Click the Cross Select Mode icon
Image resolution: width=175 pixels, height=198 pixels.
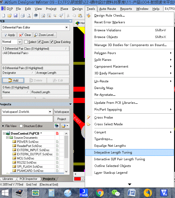click(88, 124)
